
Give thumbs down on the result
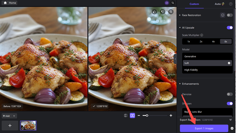pyautogui.click(x=162, y=12)
